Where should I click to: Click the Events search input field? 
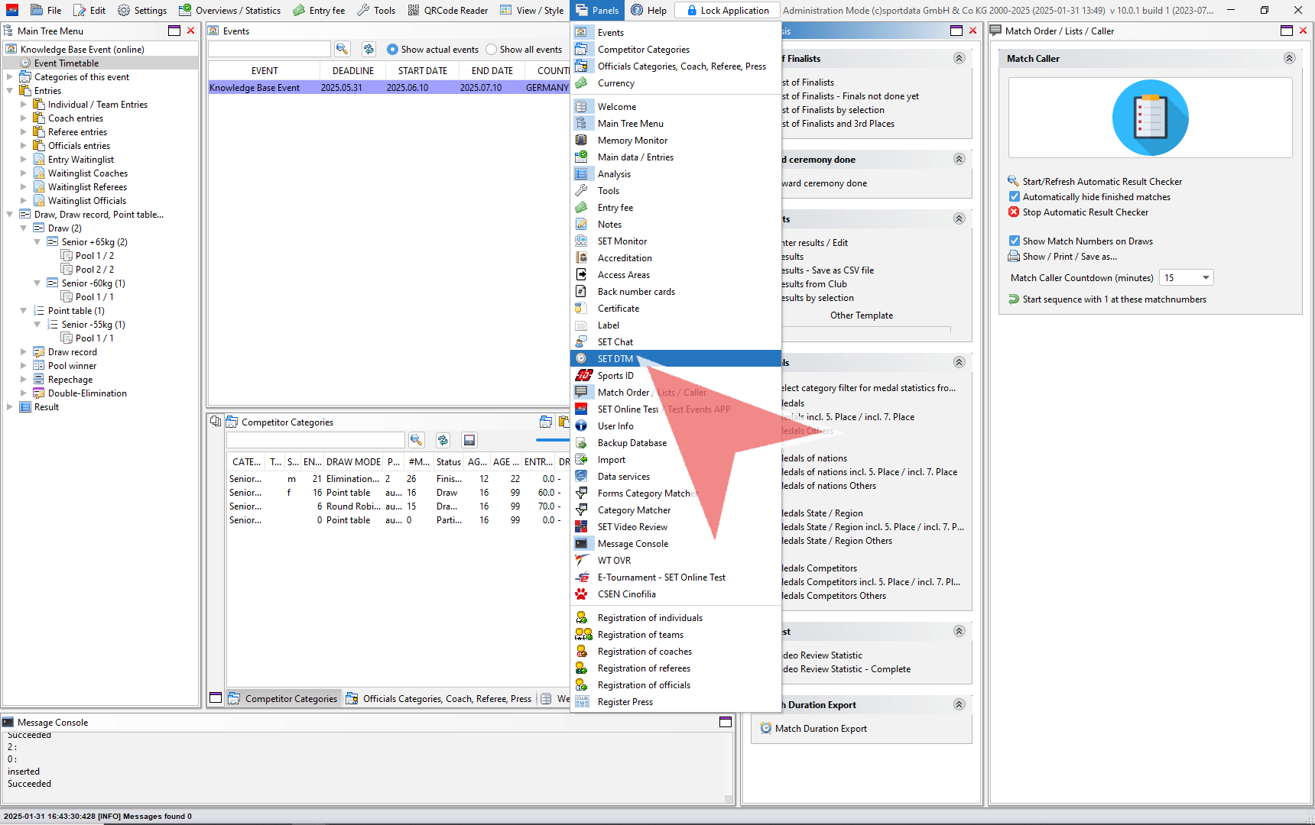(x=269, y=49)
